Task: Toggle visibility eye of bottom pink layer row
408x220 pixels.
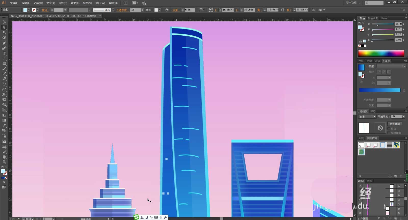Action: tap(360, 213)
